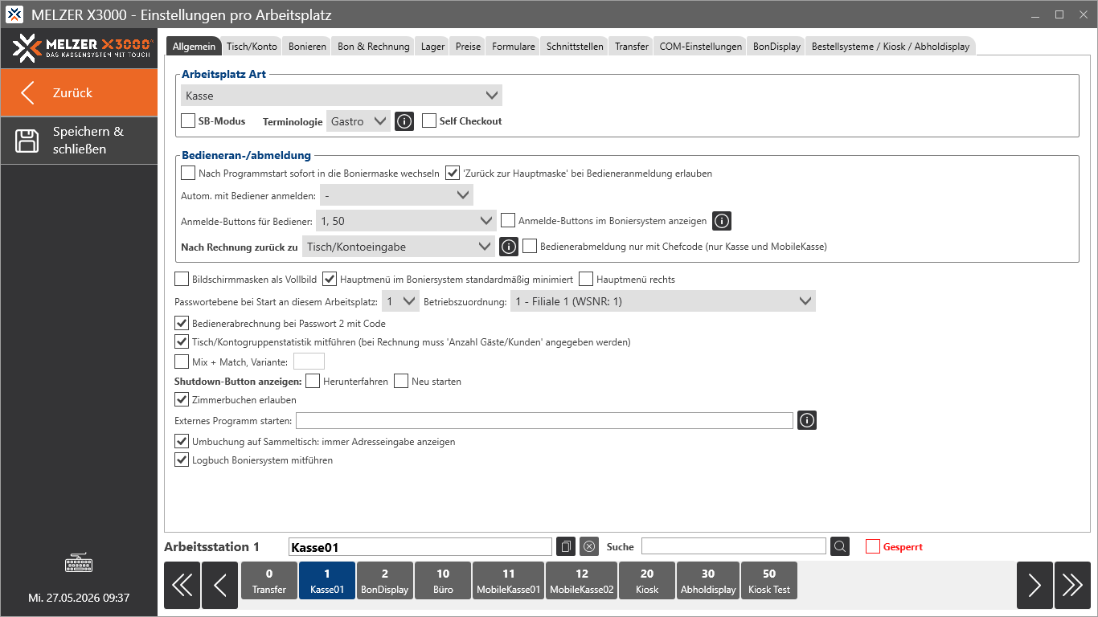Click the Zurück button
The image size is (1098, 617).
[x=79, y=92]
